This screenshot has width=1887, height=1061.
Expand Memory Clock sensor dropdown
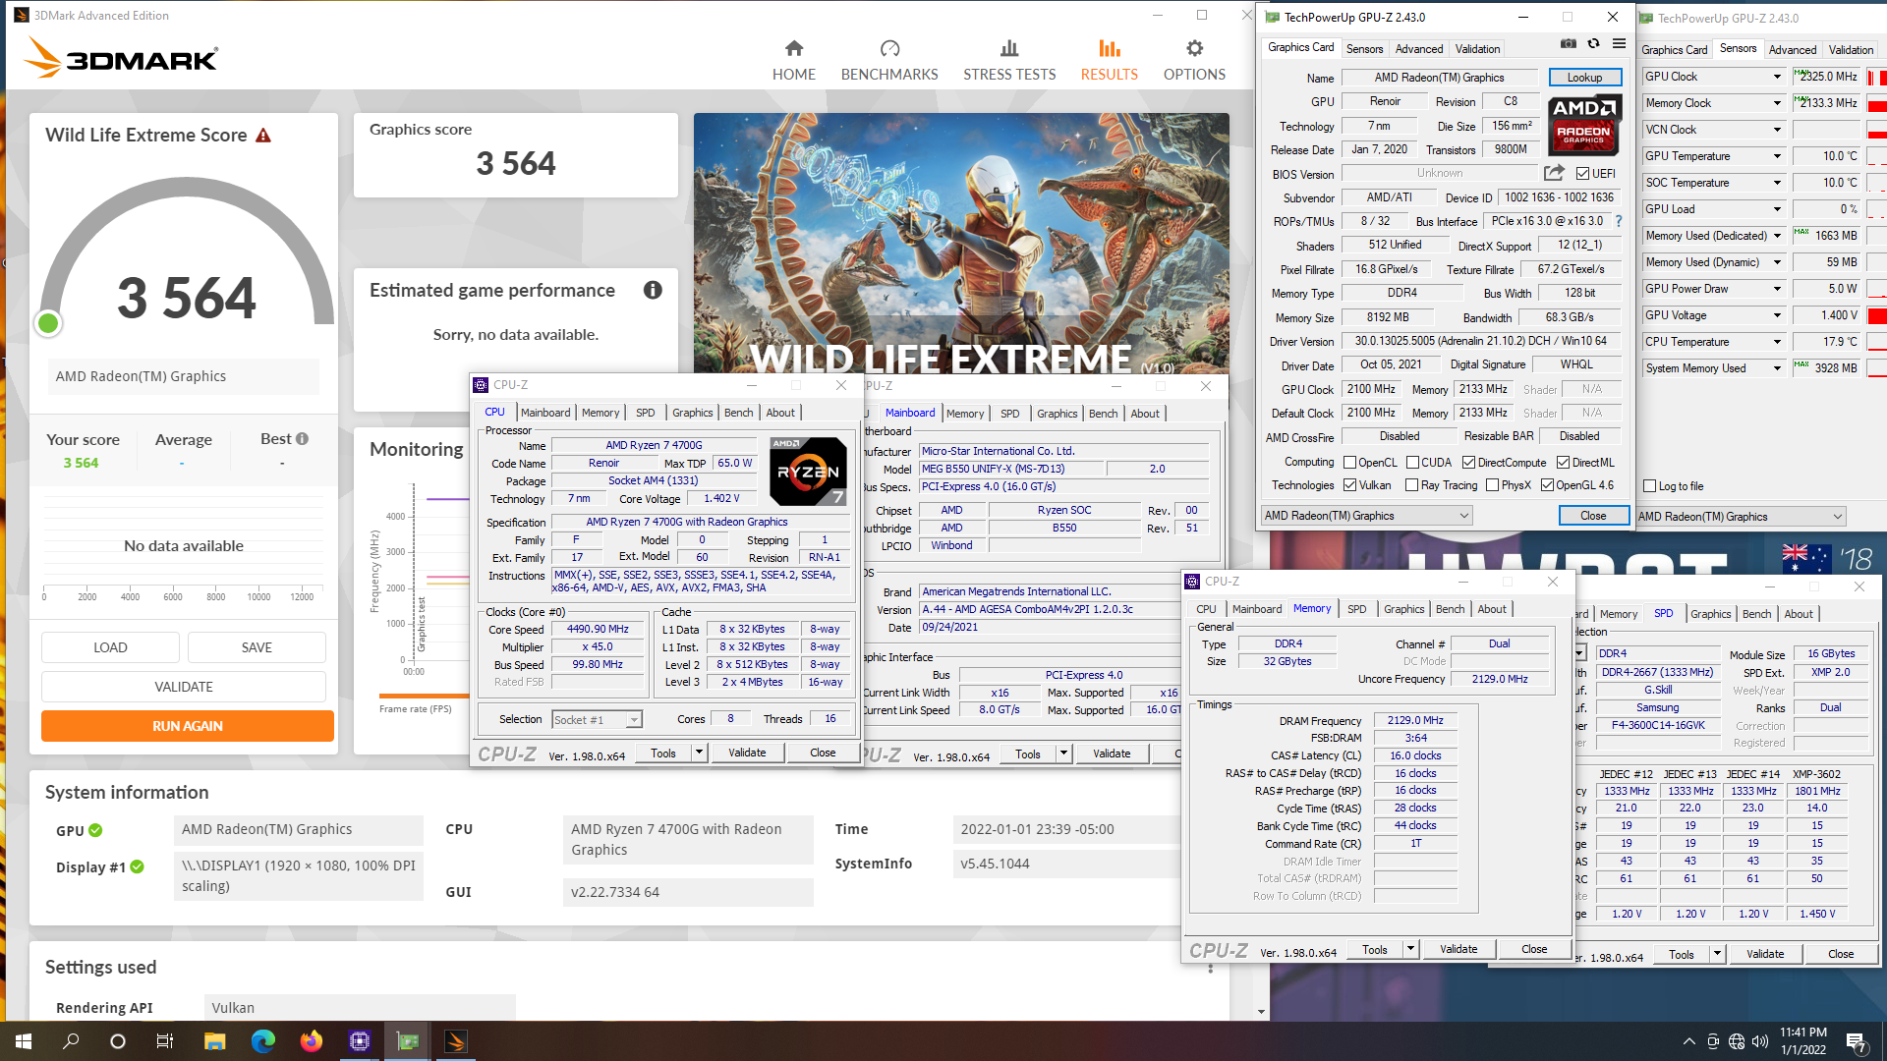pyautogui.click(x=1777, y=103)
